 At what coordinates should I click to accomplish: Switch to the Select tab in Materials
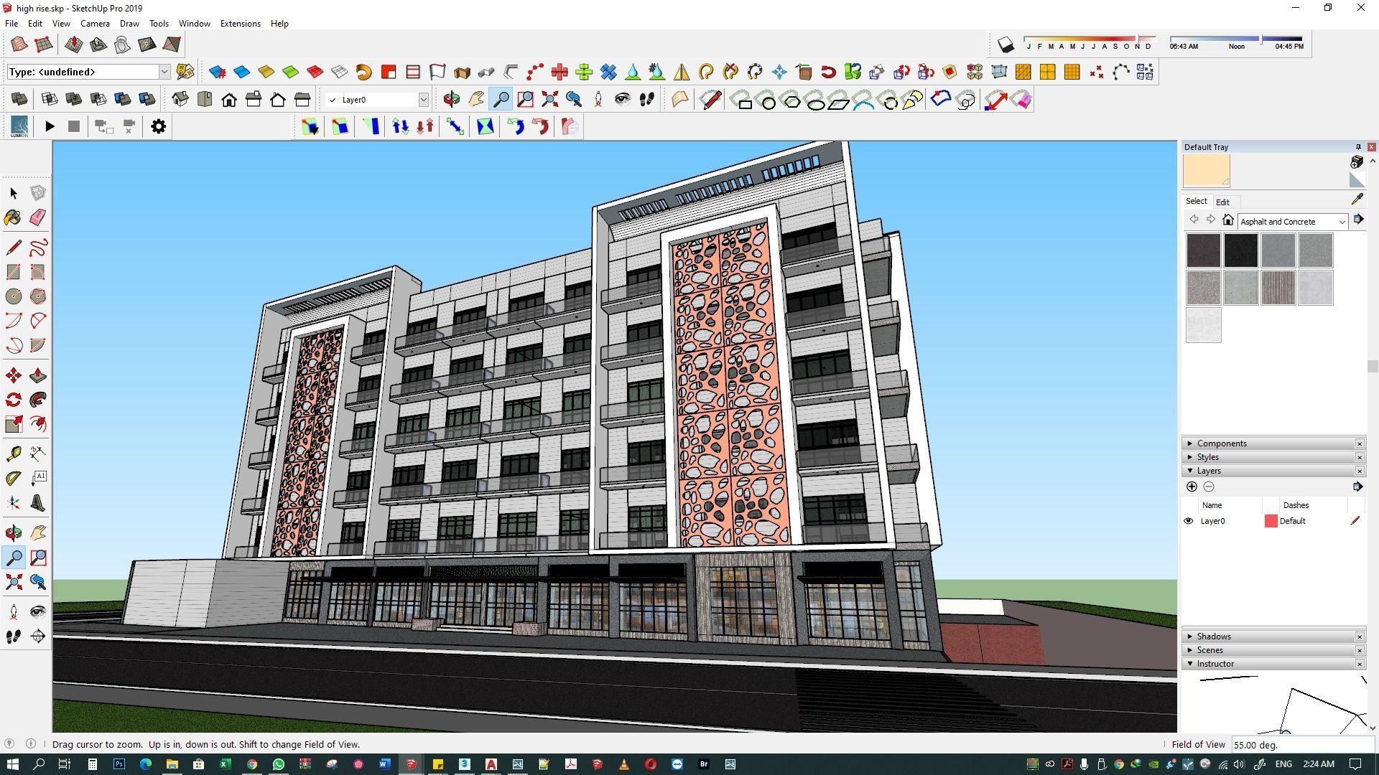1196,202
